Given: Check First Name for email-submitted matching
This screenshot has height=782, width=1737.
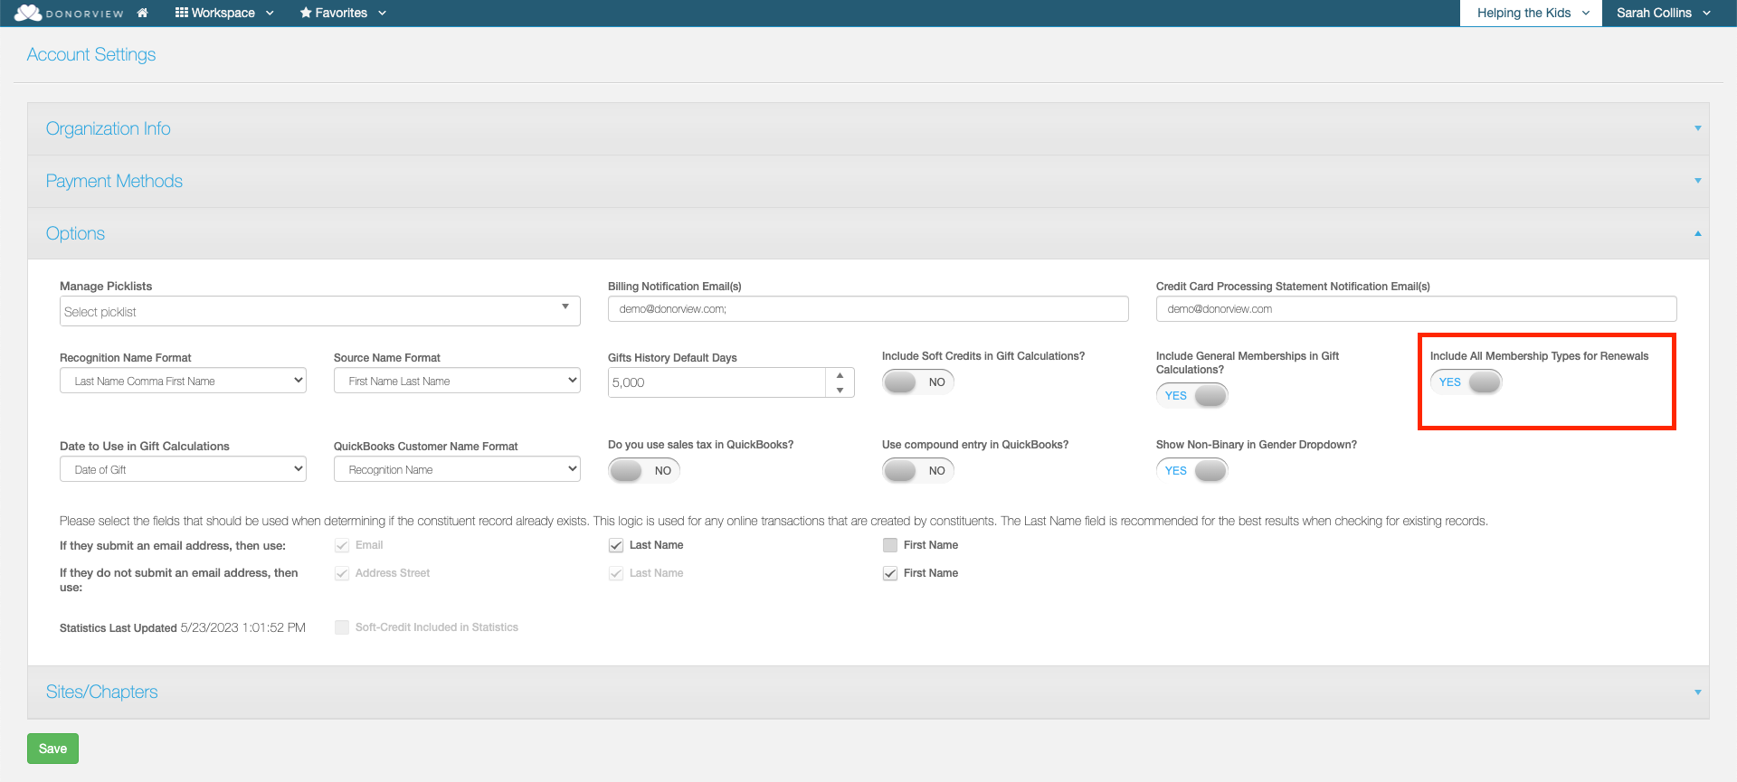Looking at the screenshot, I should [x=890, y=545].
